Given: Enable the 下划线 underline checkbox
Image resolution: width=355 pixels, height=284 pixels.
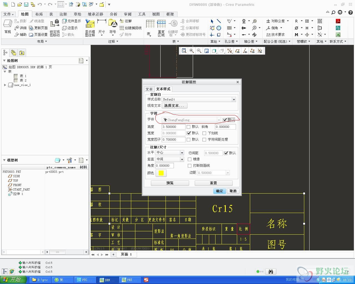Looking at the screenshot, I should (x=204, y=133).
